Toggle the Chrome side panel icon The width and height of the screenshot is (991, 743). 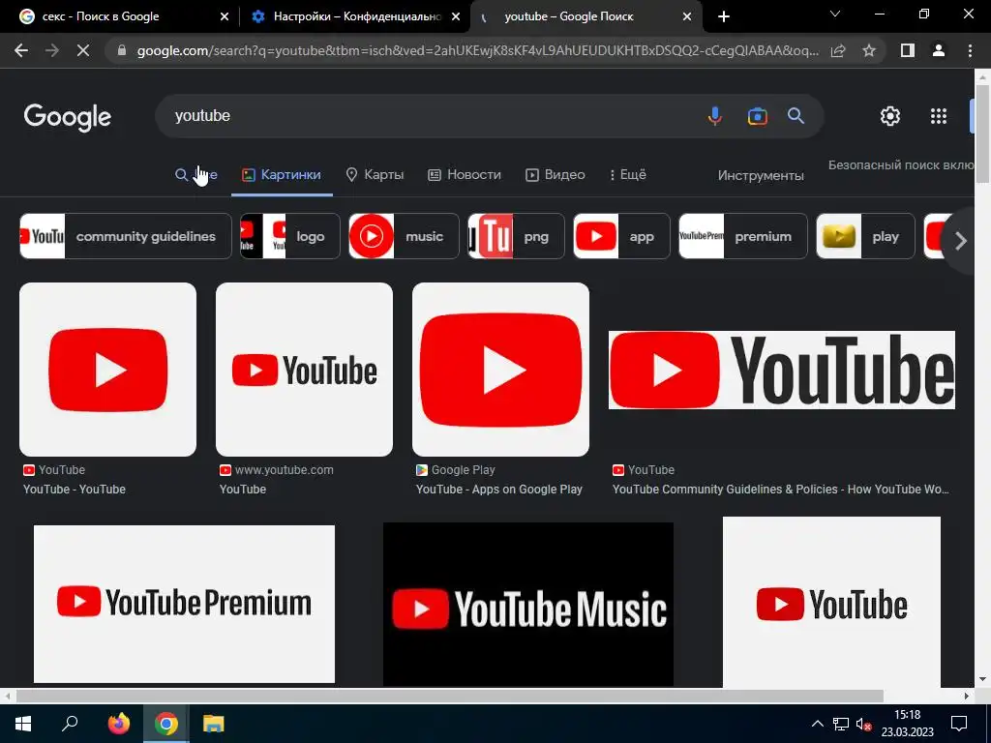pyautogui.click(x=908, y=50)
